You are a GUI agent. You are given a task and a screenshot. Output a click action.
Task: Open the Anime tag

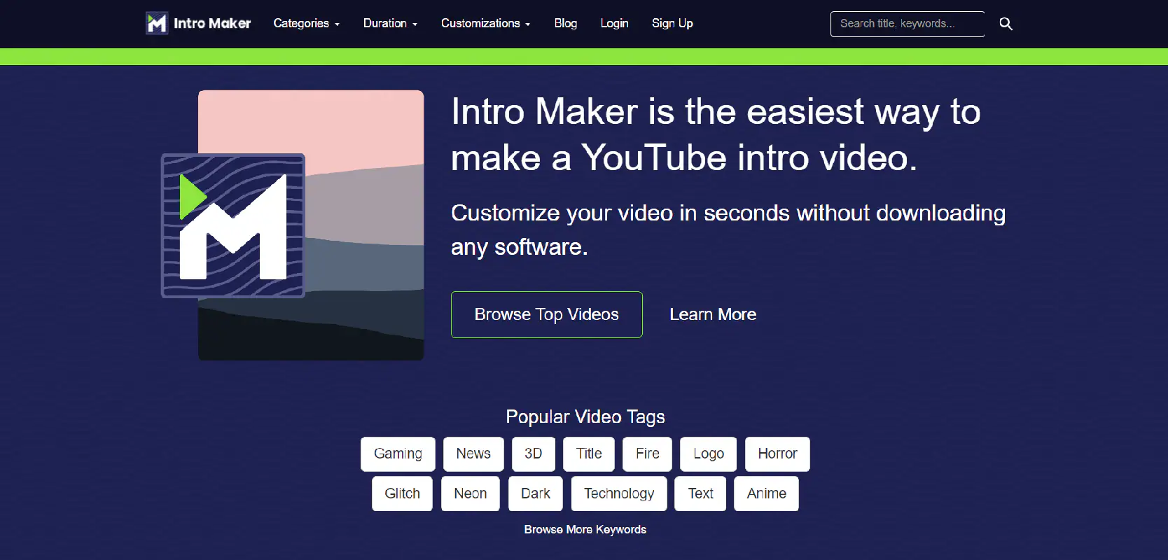pos(767,493)
